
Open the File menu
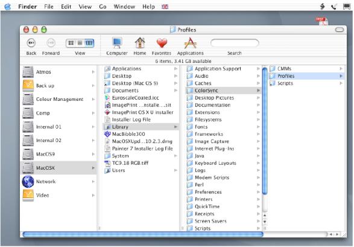[49, 7]
